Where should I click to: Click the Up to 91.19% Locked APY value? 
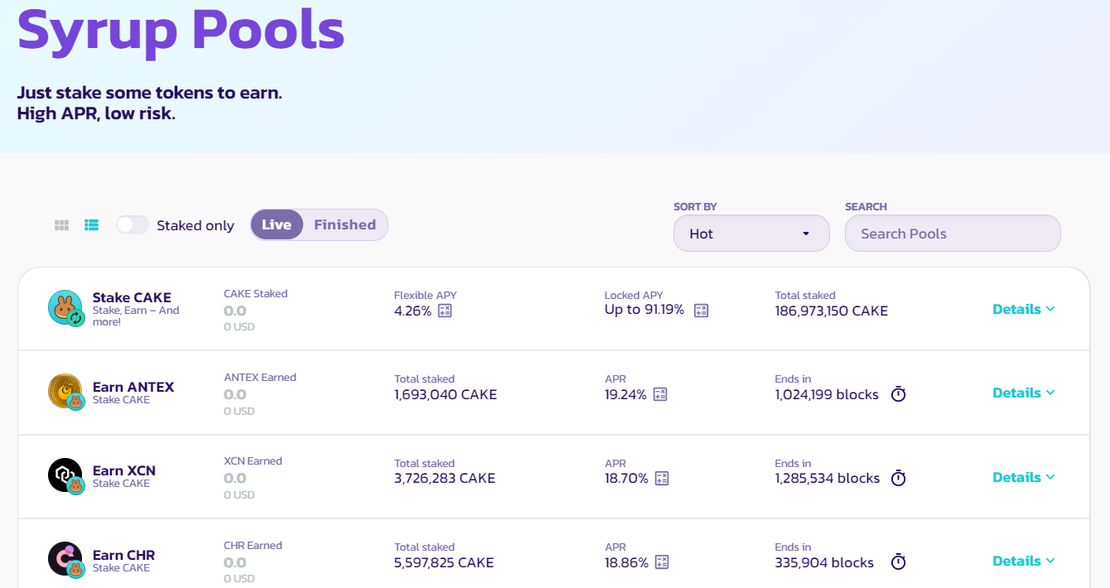(644, 310)
